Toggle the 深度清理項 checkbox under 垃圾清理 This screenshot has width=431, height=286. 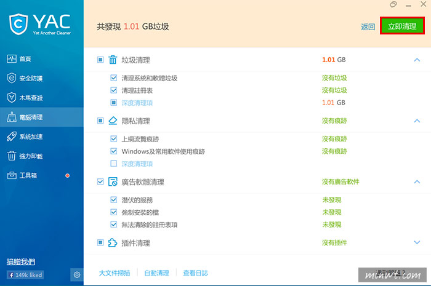point(113,103)
